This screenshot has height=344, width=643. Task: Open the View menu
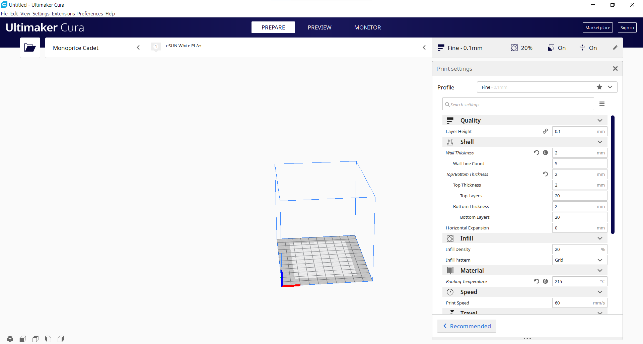coord(25,14)
